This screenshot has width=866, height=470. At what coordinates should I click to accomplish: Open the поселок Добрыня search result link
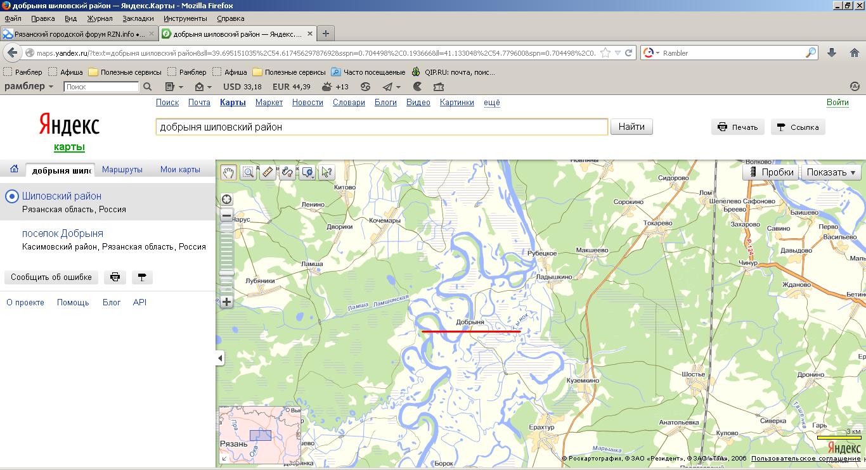pyautogui.click(x=62, y=233)
